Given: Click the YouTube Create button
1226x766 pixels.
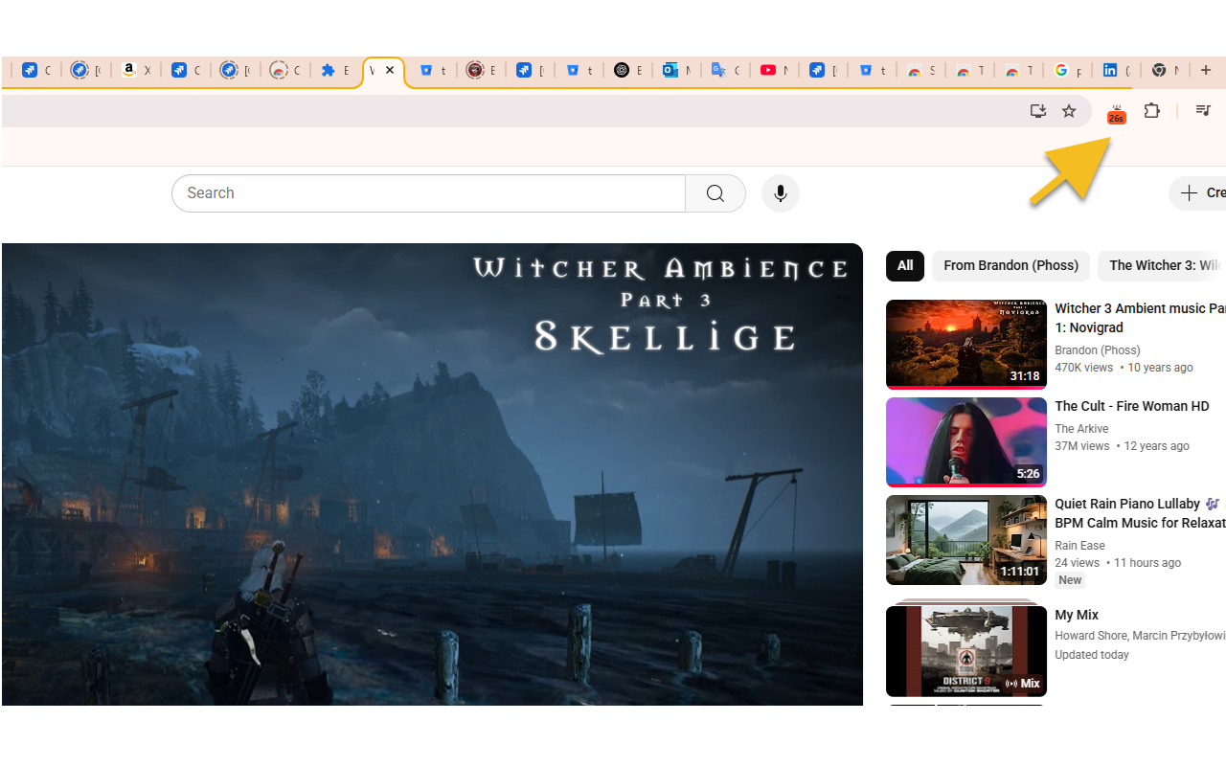Looking at the screenshot, I should pyautogui.click(x=1197, y=193).
